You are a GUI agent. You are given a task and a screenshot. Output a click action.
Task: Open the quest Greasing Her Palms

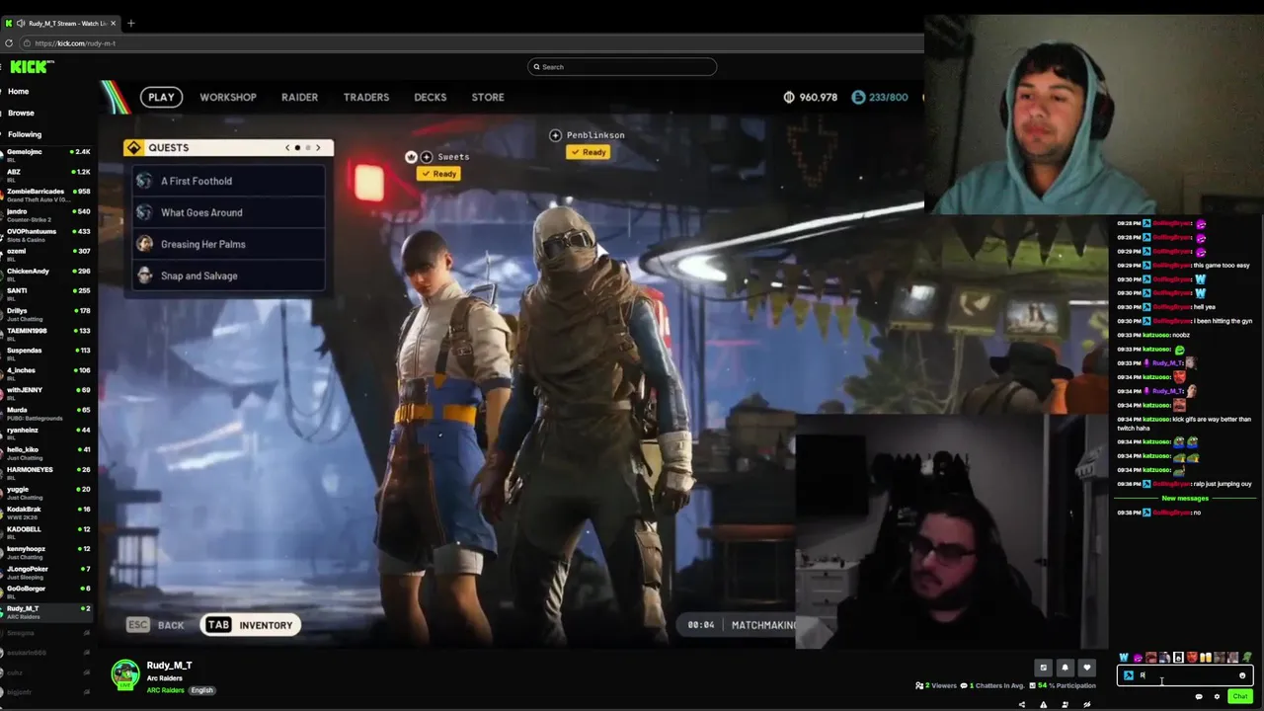click(x=228, y=244)
